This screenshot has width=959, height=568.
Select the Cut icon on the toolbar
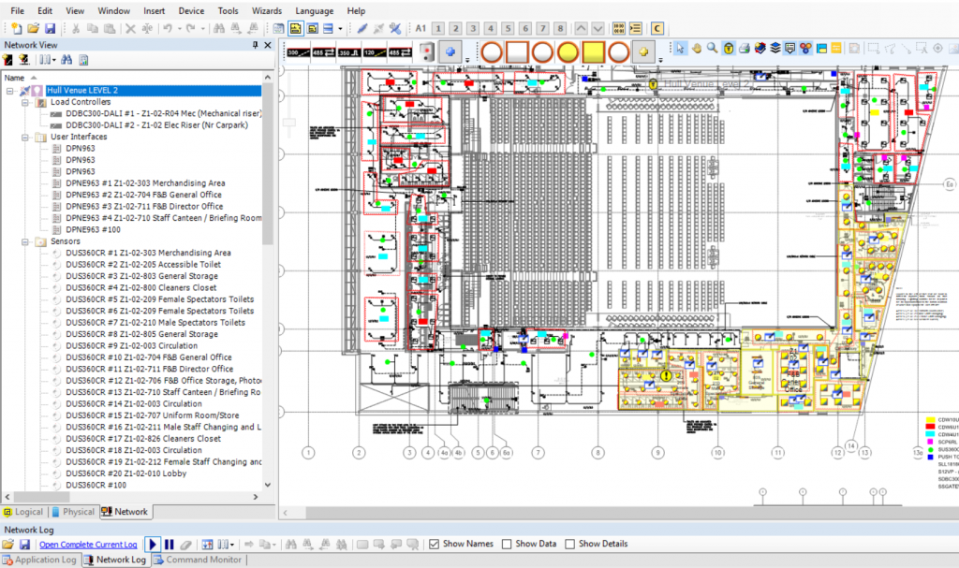click(76, 28)
